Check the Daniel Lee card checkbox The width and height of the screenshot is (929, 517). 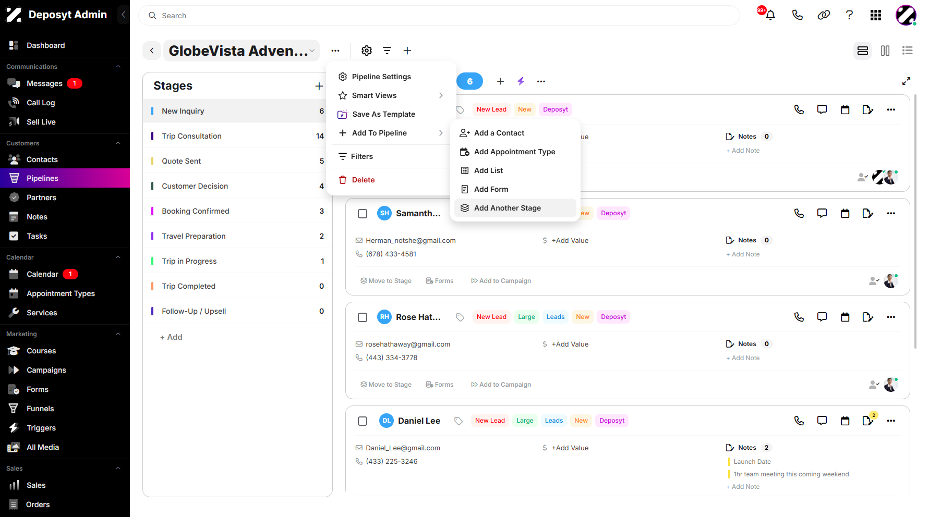363,421
